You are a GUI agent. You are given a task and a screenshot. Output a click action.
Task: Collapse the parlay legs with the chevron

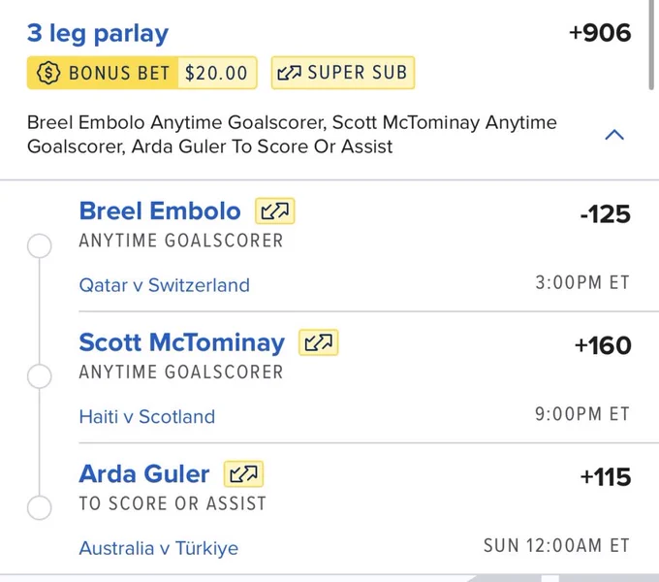(x=614, y=135)
